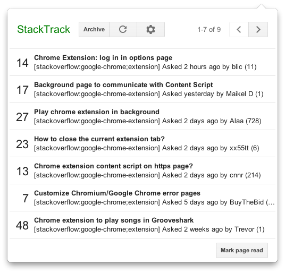Screen dimensions: 285x273
Task: Go to the previous page arrow
Action: click(239, 29)
